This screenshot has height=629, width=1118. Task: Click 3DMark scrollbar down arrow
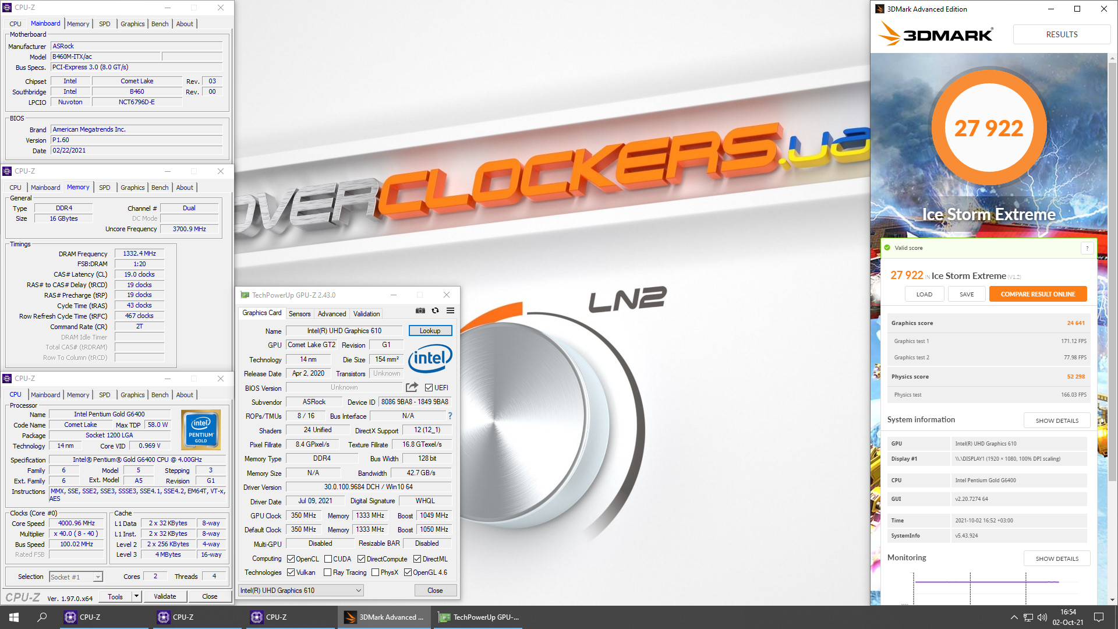[1112, 600]
